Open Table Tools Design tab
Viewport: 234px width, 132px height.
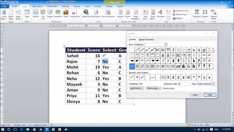pyautogui.click(x=109, y=7)
